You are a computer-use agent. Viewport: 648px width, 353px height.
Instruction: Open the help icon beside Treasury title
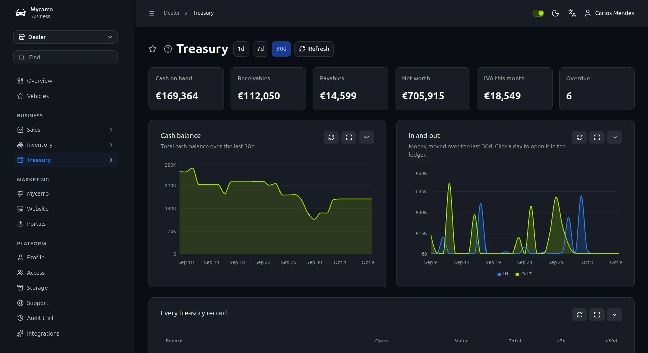(168, 49)
